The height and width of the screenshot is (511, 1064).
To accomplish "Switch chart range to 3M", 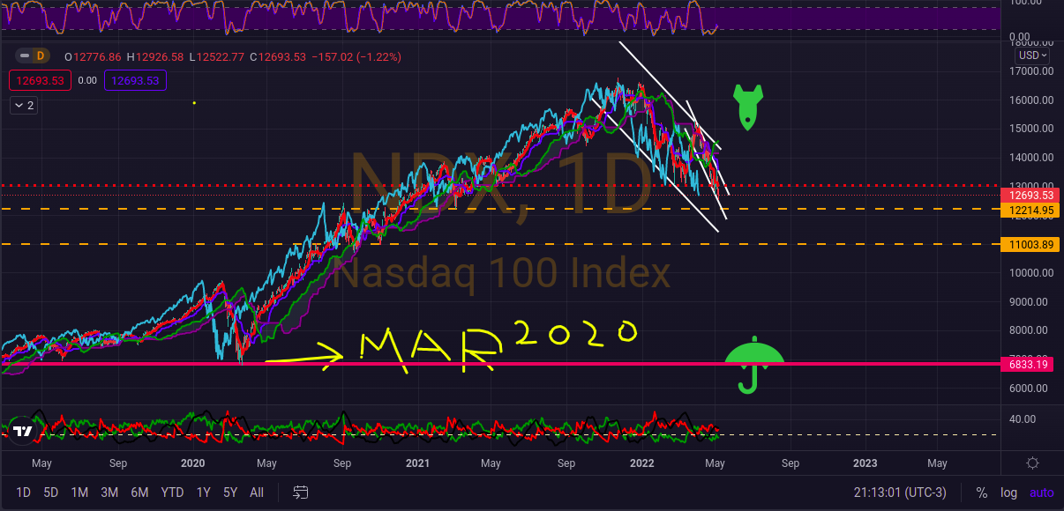I will tap(109, 492).
